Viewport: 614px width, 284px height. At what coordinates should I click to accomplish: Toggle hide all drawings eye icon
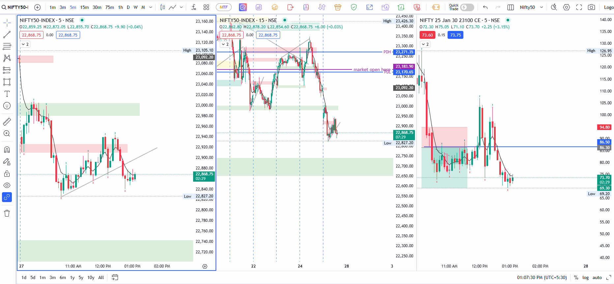point(7,185)
